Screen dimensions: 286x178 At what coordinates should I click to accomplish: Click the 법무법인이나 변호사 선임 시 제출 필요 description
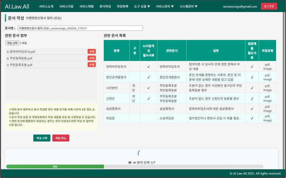[214, 118]
